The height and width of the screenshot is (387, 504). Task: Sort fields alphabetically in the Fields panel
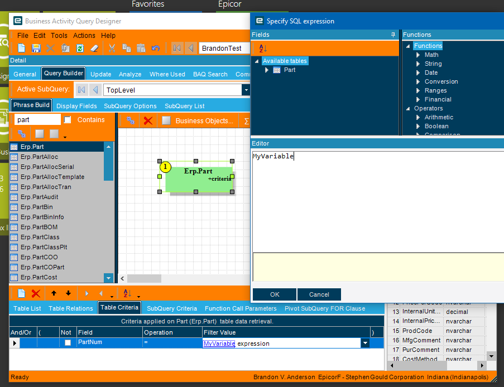(x=263, y=49)
